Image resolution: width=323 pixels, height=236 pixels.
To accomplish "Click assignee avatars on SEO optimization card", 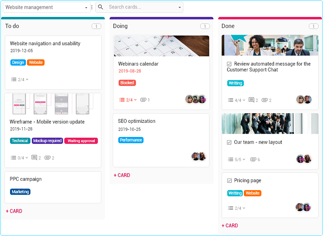I will coord(199,156).
